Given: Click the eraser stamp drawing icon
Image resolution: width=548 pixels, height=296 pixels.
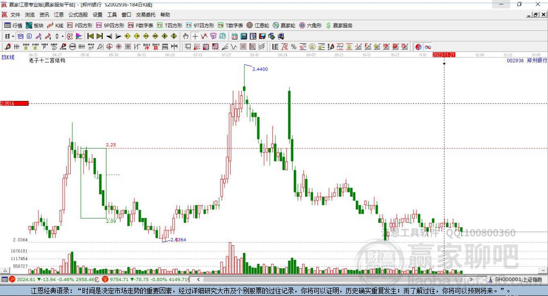Looking at the screenshot, I should click(63, 47).
